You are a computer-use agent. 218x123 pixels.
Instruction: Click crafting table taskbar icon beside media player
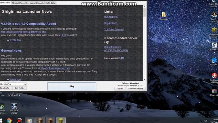pyautogui.click(x=40, y=121)
